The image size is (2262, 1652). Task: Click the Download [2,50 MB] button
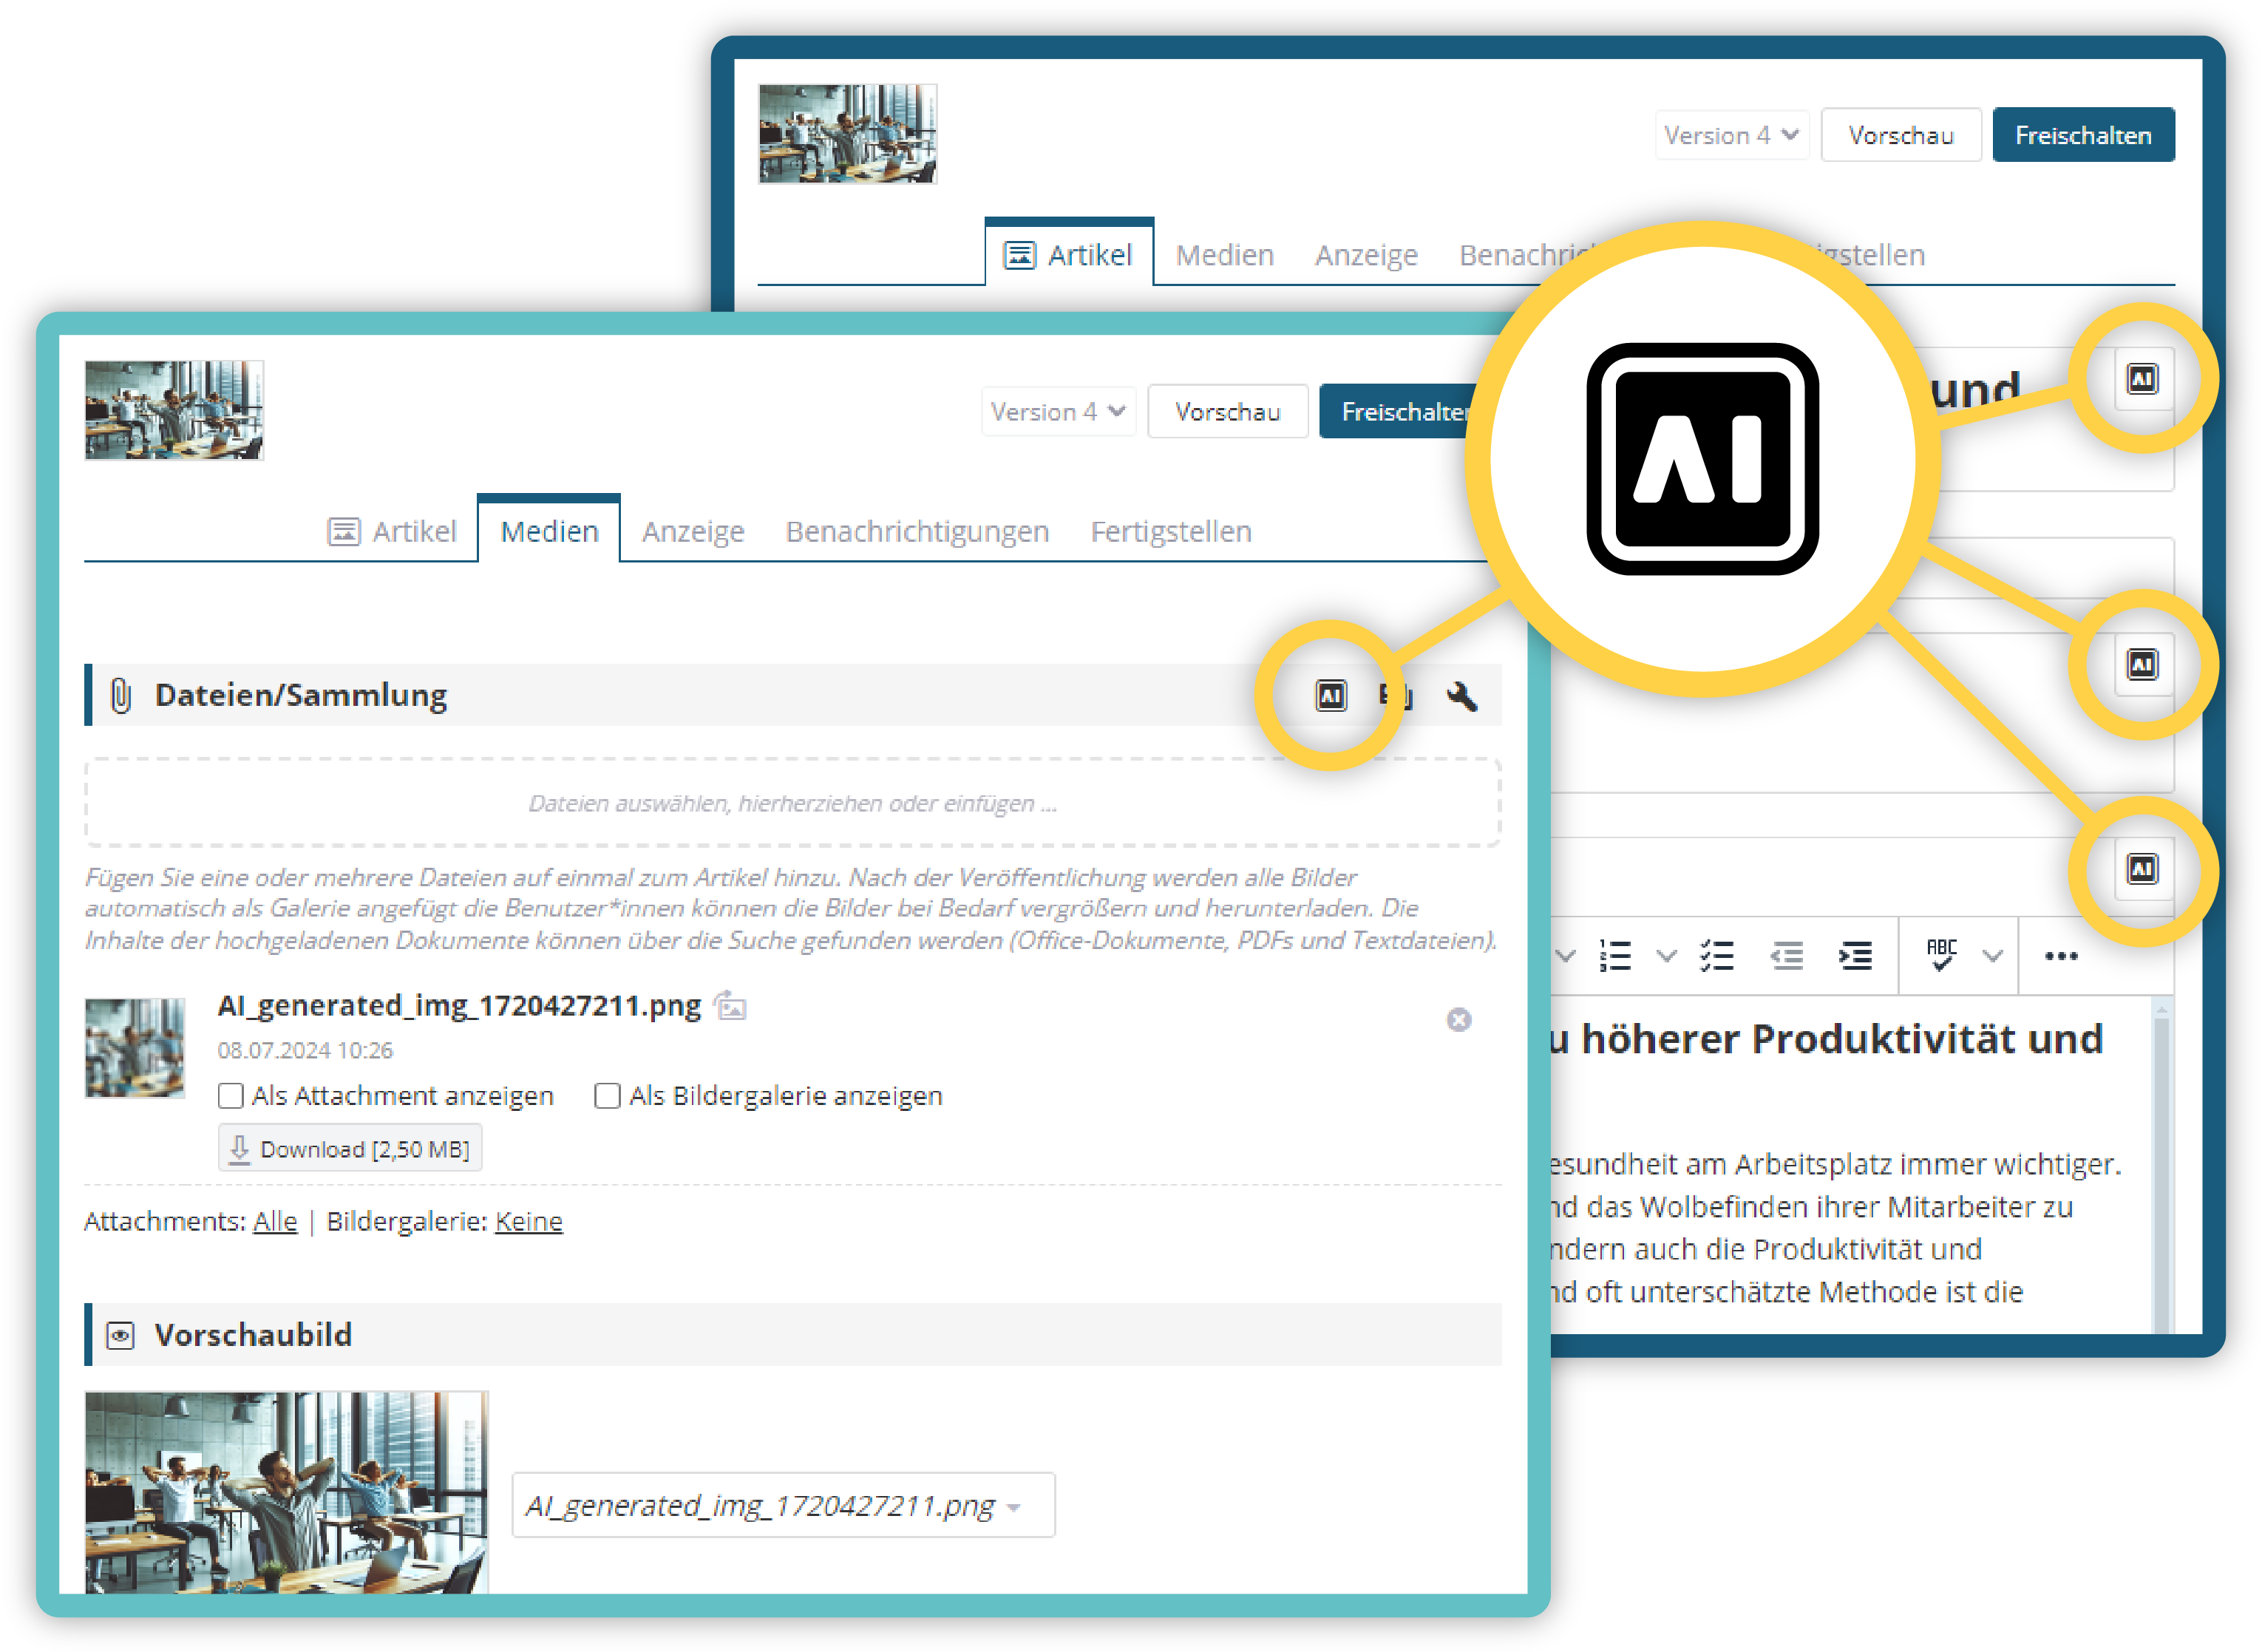pyautogui.click(x=350, y=1149)
